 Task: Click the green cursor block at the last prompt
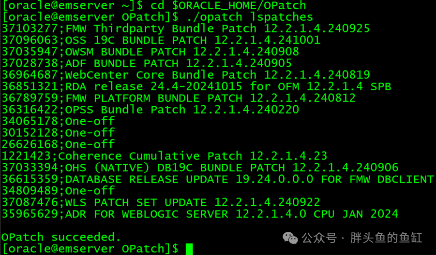pyautogui.click(x=189, y=249)
